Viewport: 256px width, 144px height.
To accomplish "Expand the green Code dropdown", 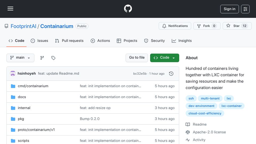I will [165, 58].
